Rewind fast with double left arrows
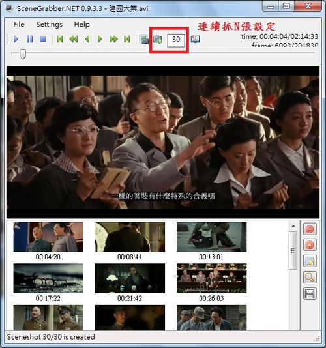The width and height of the screenshot is (326, 348). point(73,39)
